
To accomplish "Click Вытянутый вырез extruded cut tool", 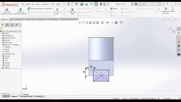I will [57, 11].
